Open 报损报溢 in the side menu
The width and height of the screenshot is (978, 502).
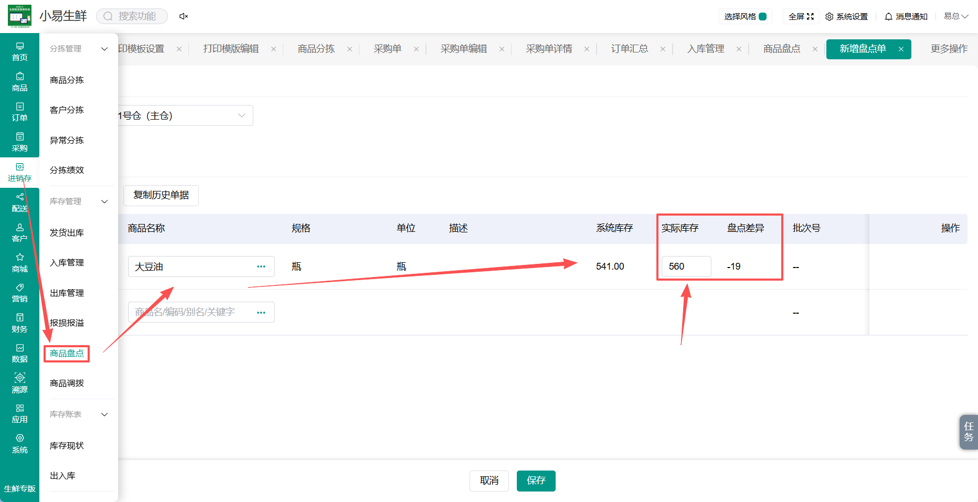67,323
